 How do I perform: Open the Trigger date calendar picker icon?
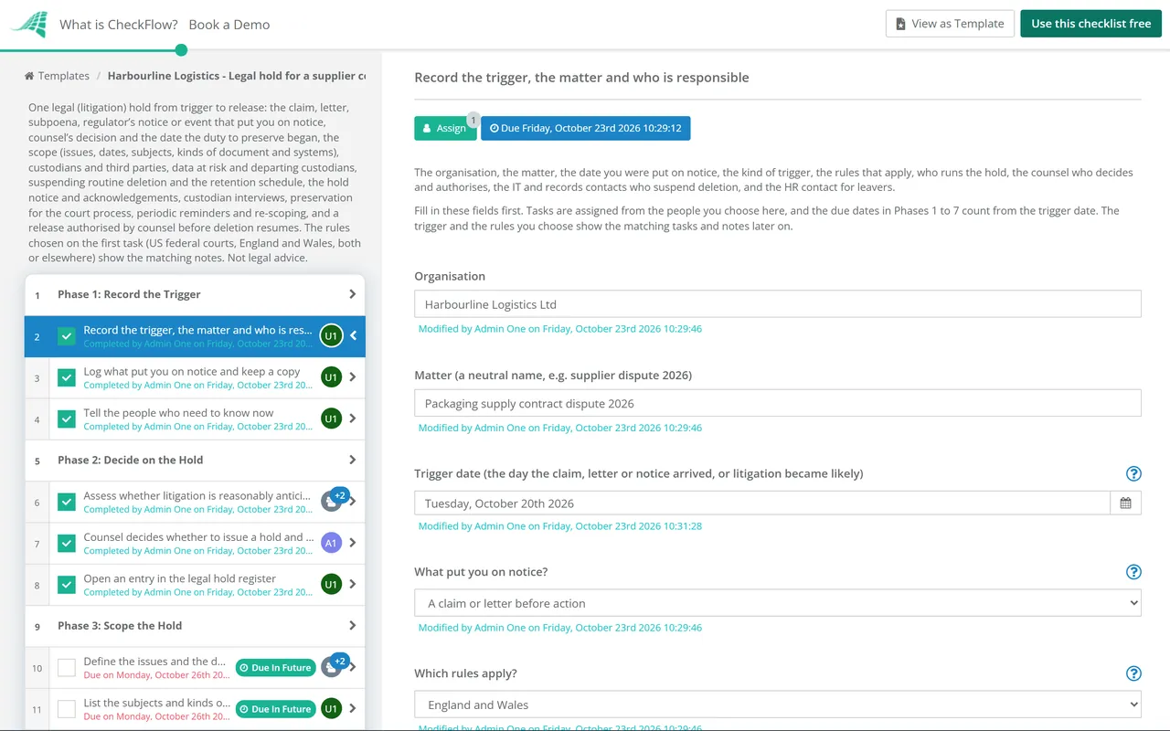click(x=1125, y=503)
